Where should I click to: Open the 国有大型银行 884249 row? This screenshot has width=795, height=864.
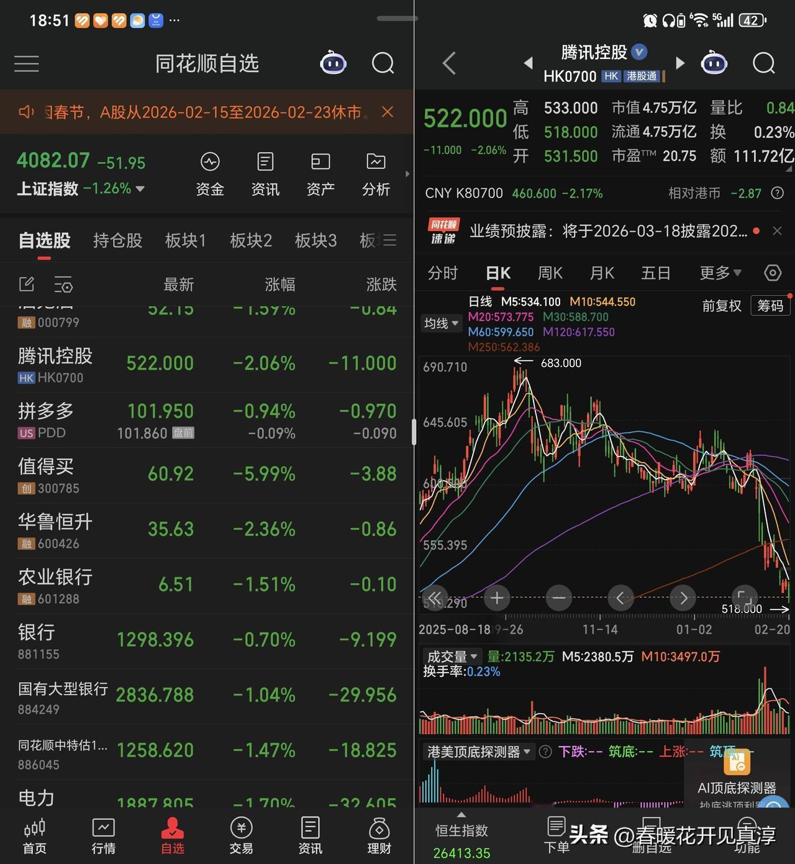pos(207,697)
